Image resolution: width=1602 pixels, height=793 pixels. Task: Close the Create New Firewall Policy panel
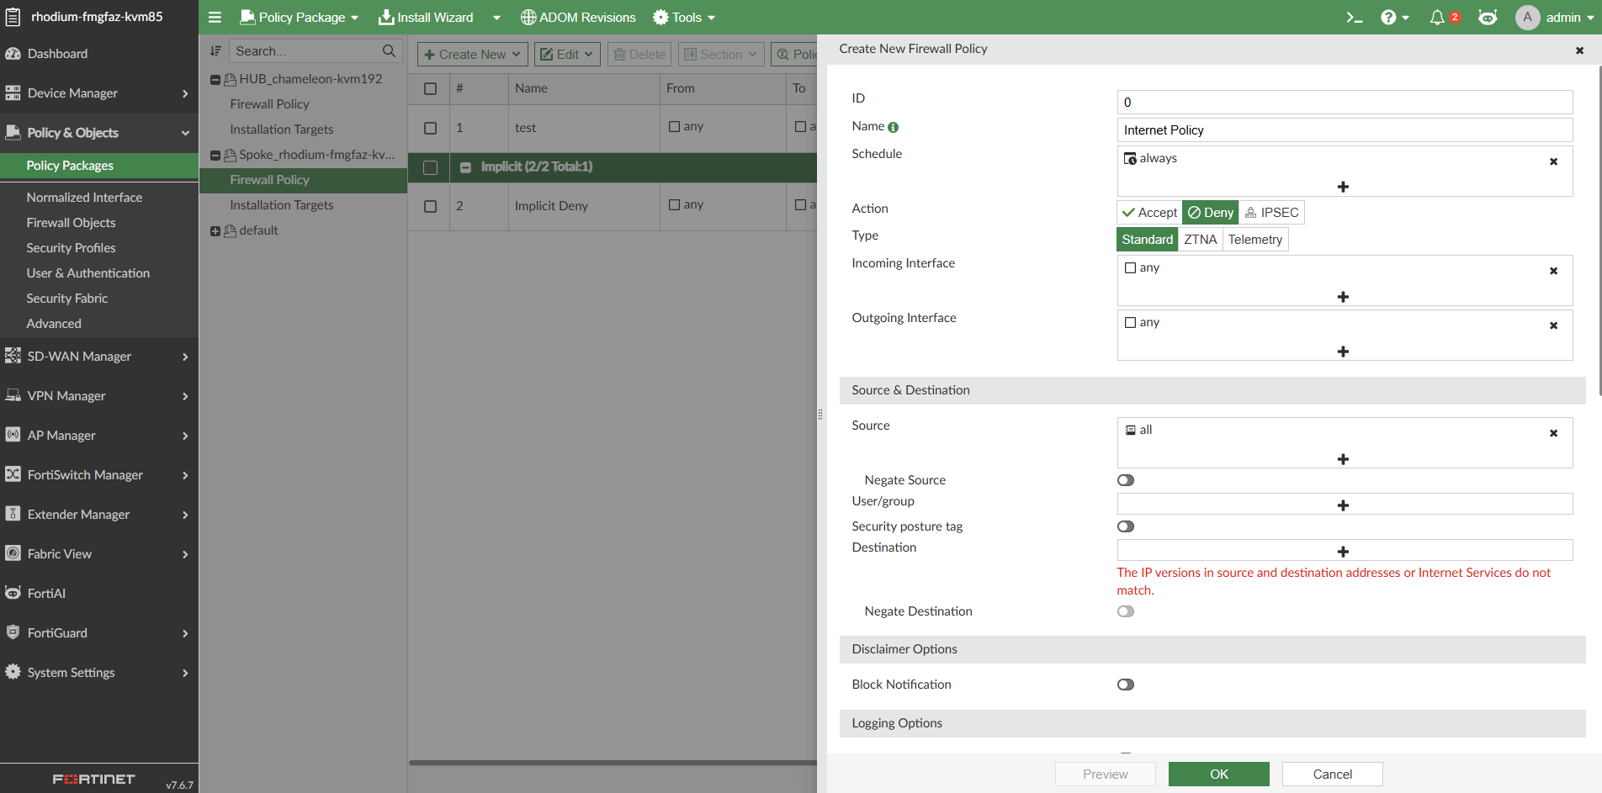(x=1579, y=50)
